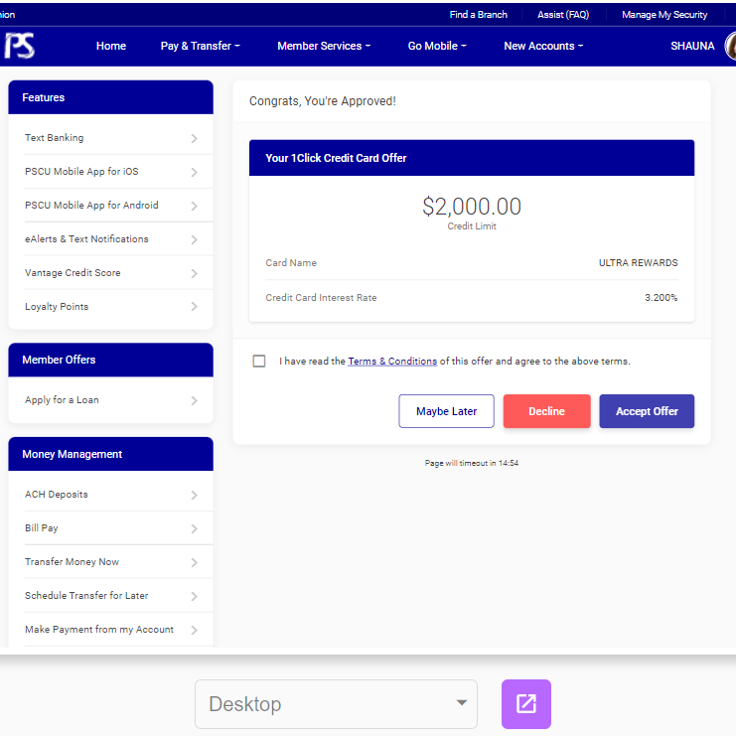This screenshot has width=736, height=736.
Task: Click the arrow beside ACH Deposits
Action: pos(194,496)
